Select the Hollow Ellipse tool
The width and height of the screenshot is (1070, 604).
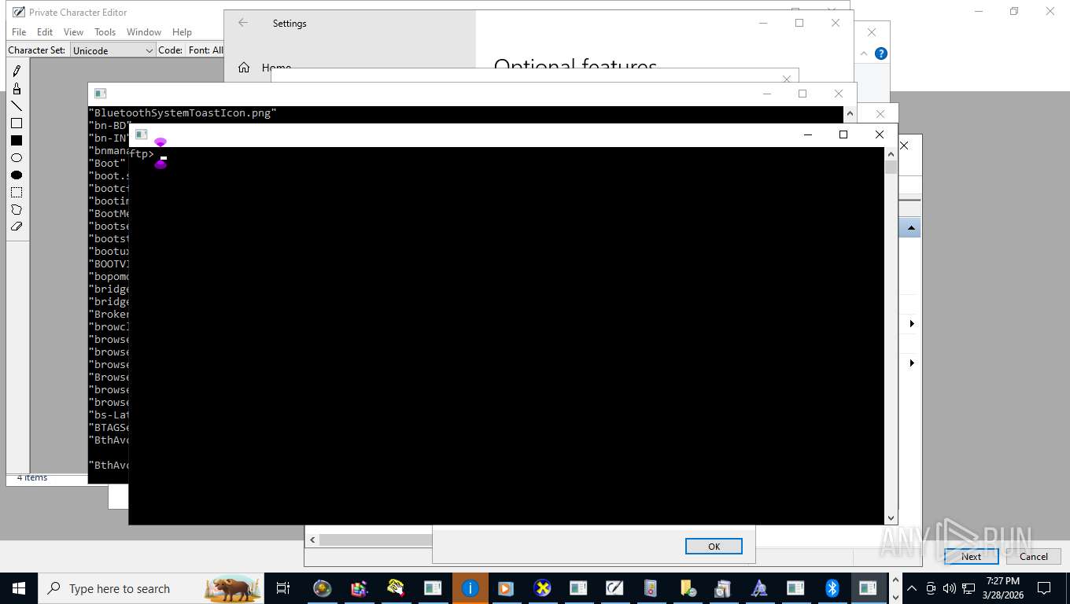coord(17,158)
